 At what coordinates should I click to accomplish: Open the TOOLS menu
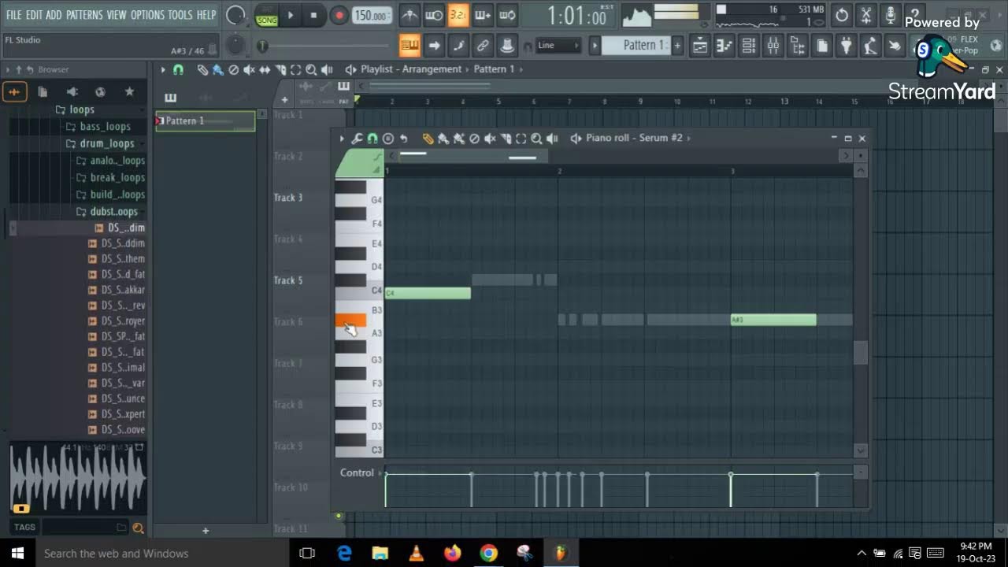point(180,15)
